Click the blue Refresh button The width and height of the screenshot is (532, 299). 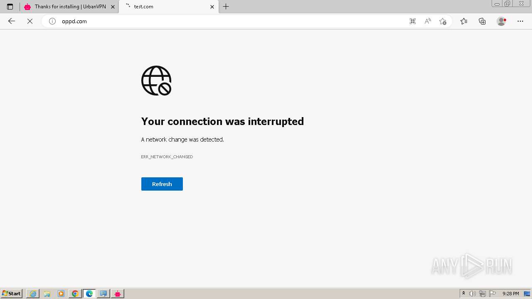click(x=162, y=184)
